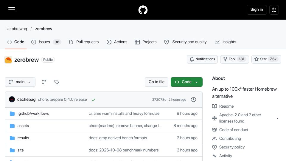View branches icon next to main
This screenshot has width=286, height=161.
44,82
